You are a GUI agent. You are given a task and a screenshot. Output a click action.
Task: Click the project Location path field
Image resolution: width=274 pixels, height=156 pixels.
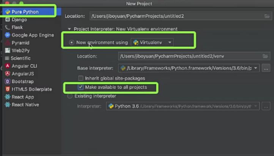[181, 16]
